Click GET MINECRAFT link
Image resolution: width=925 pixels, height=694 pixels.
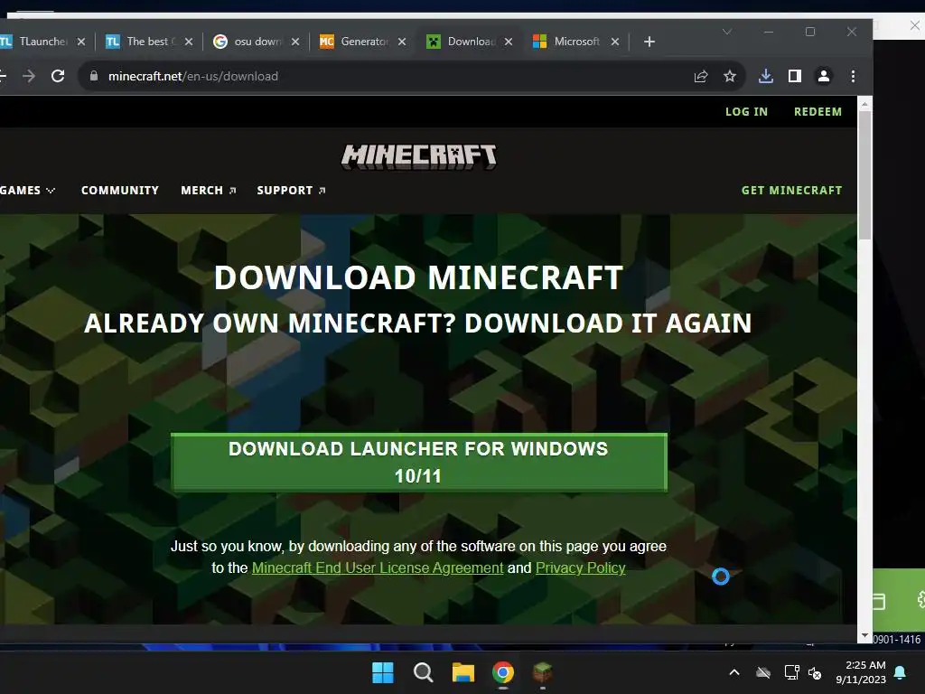pyautogui.click(x=791, y=190)
